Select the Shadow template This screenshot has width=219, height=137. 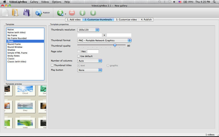25,50
